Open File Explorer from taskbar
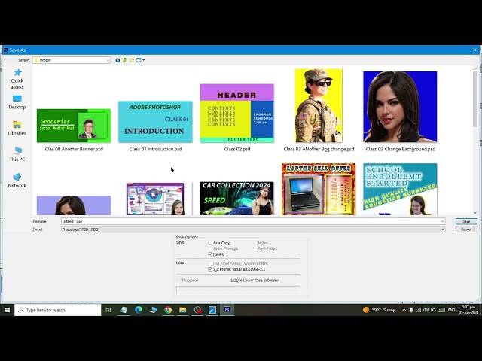The height and width of the screenshot is (361, 482). (x=182, y=310)
